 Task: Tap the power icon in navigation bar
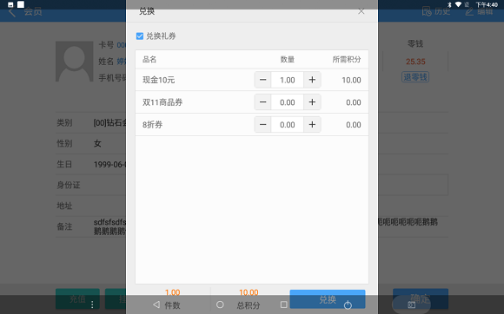pyautogui.click(x=348, y=304)
